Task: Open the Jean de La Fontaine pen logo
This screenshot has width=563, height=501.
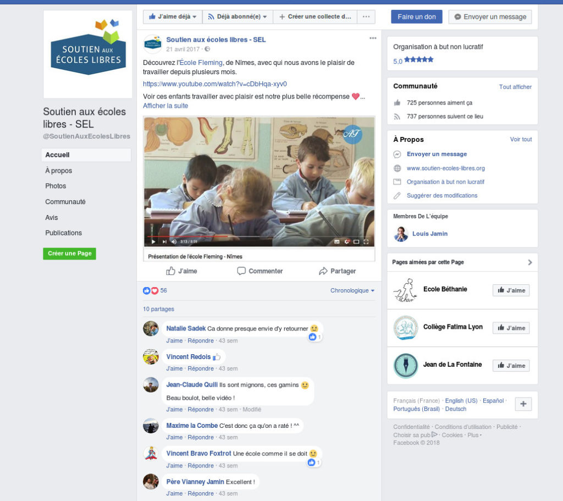Action: 405,366
